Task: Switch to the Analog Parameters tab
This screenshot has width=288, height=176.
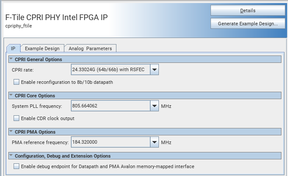Action: [x=90, y=48]
